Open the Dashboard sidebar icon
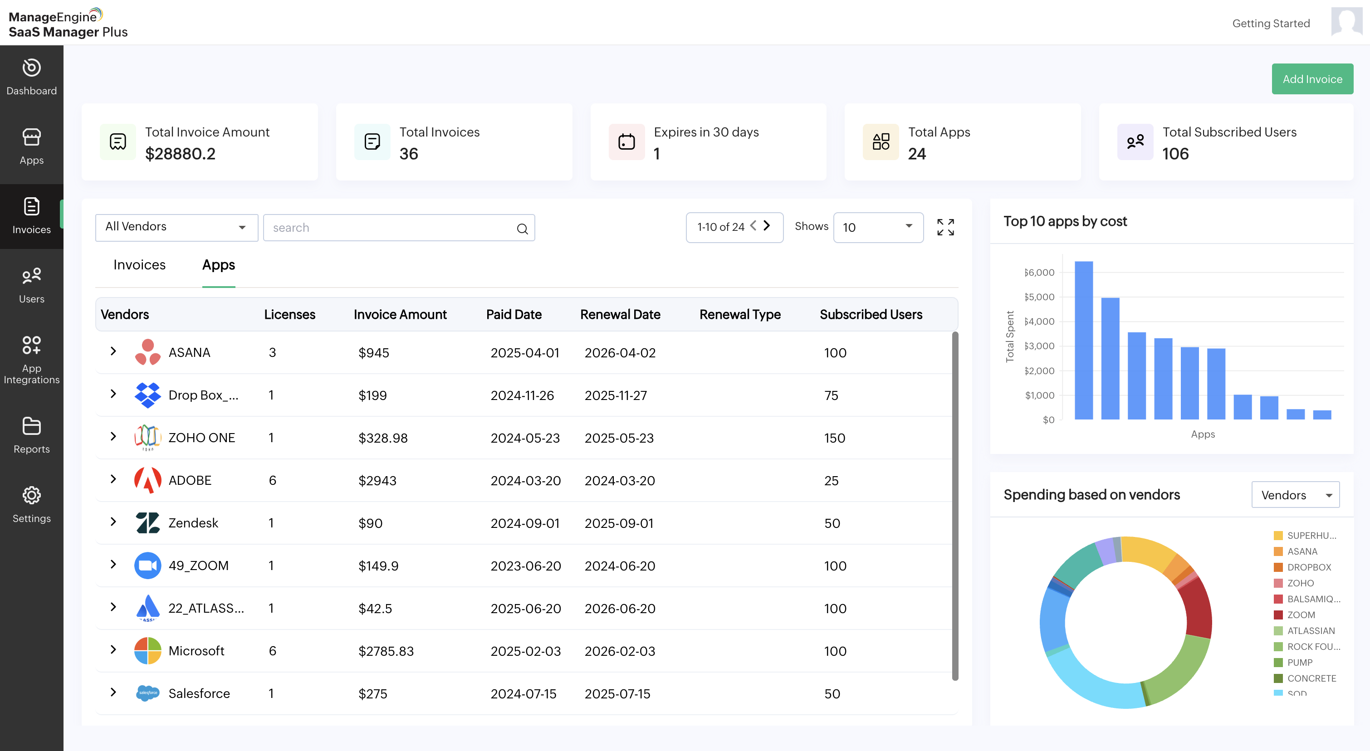1370x751 pixels. [31, 68]
